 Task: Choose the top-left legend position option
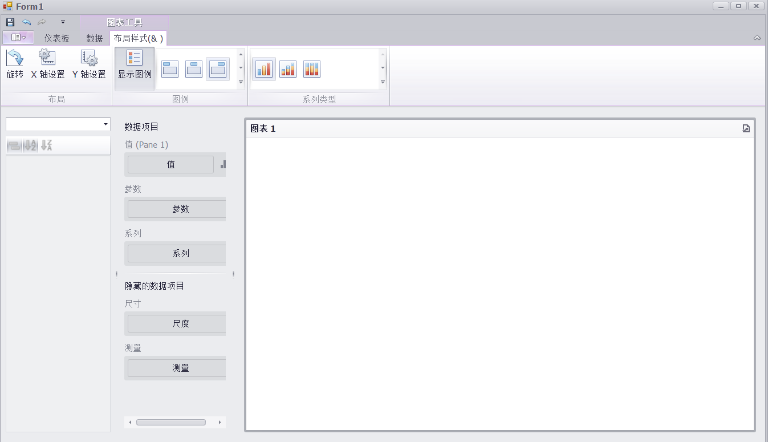pyautogui.click(x=170, y=69)
